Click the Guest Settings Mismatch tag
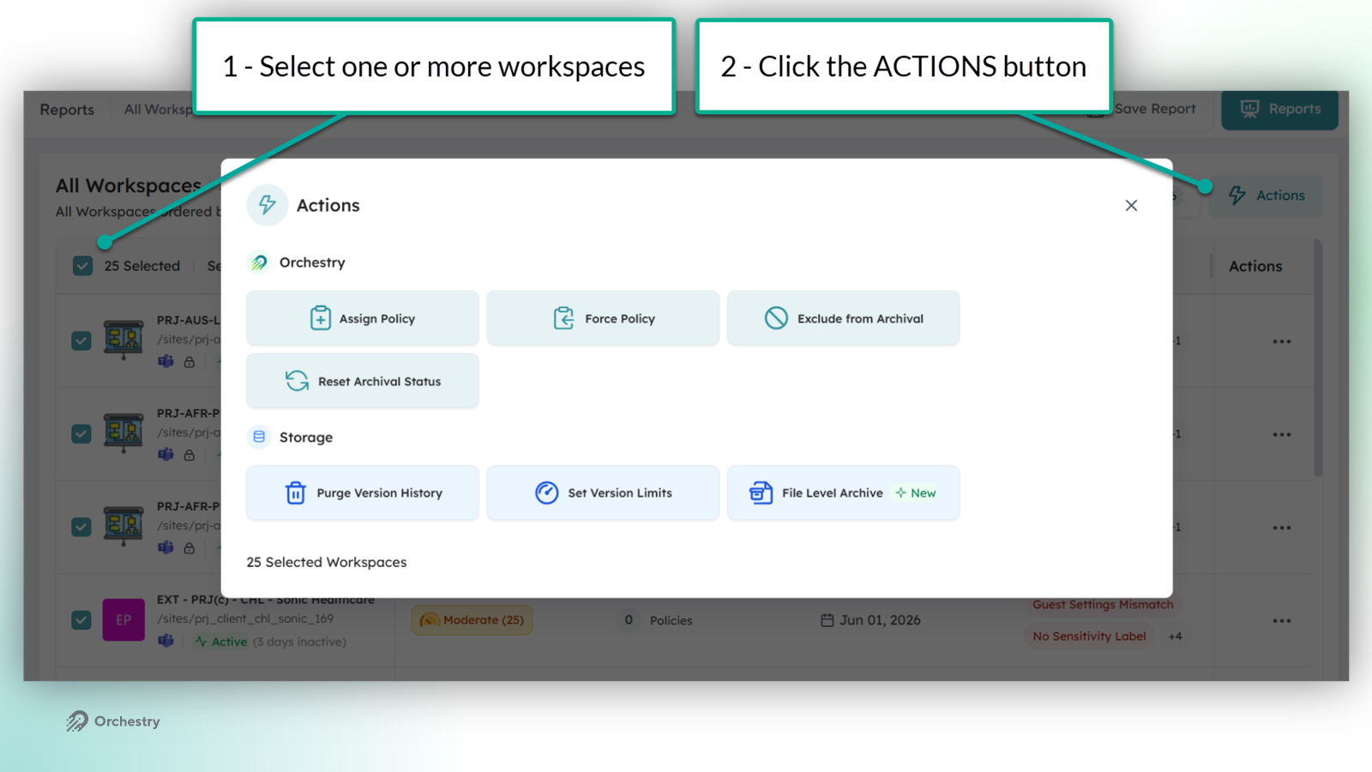Image resolution: width=1372 pixels, height=772 pixels. 1103,605
